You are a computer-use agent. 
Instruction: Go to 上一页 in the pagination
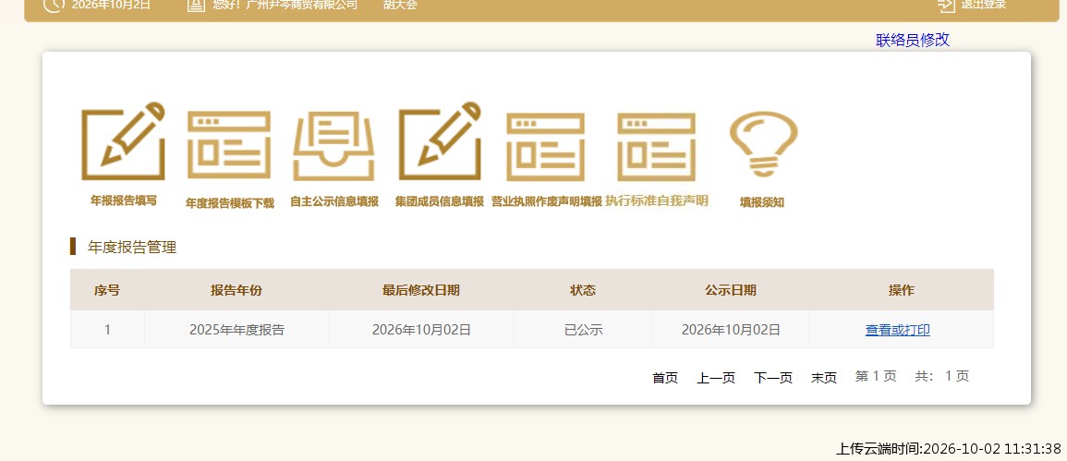(716, 378)
